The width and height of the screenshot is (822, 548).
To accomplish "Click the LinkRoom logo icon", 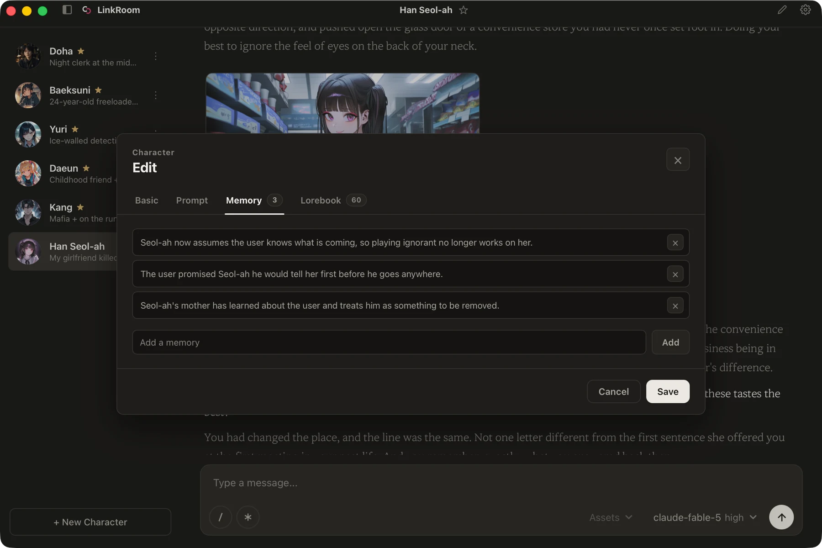I will 86,10.
